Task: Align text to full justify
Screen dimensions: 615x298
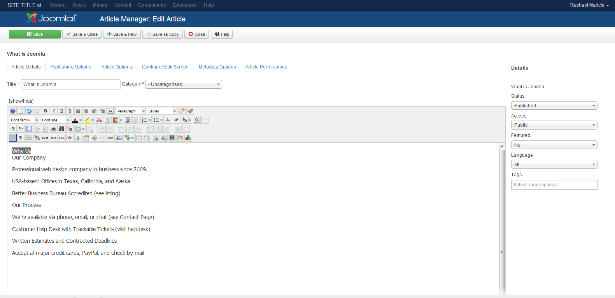Action: (x=78, y=111)
